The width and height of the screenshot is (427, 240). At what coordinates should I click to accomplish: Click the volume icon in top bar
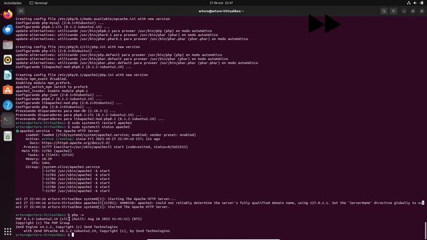tap(415, 3)
